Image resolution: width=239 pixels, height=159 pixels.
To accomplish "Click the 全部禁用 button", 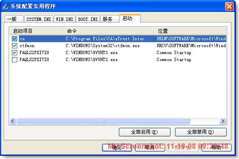I will [x=201, y=132].
